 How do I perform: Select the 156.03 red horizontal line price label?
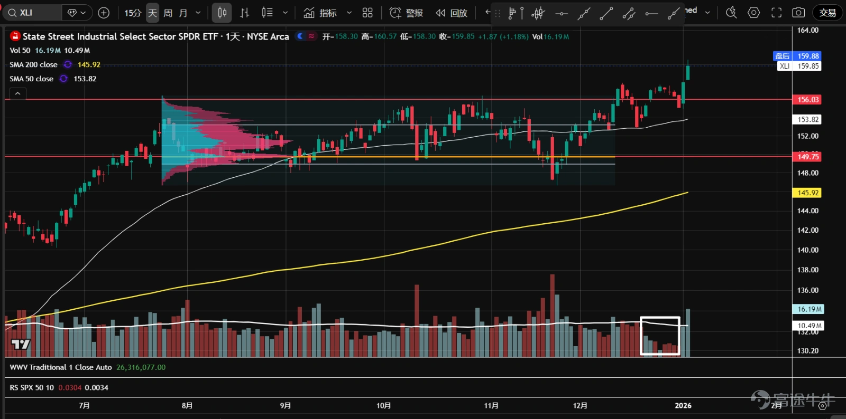807,99
